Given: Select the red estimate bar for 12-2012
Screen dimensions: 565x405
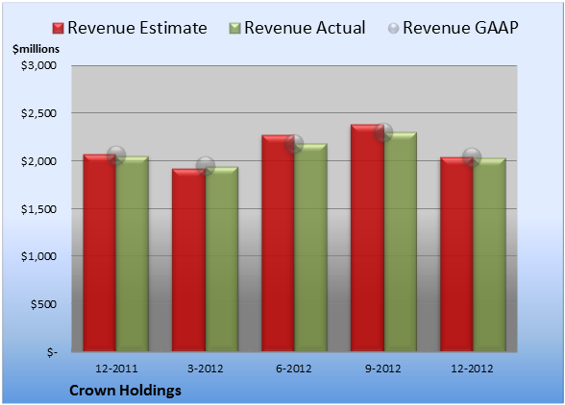Looking at the screenshot, I should coord(456,254).
